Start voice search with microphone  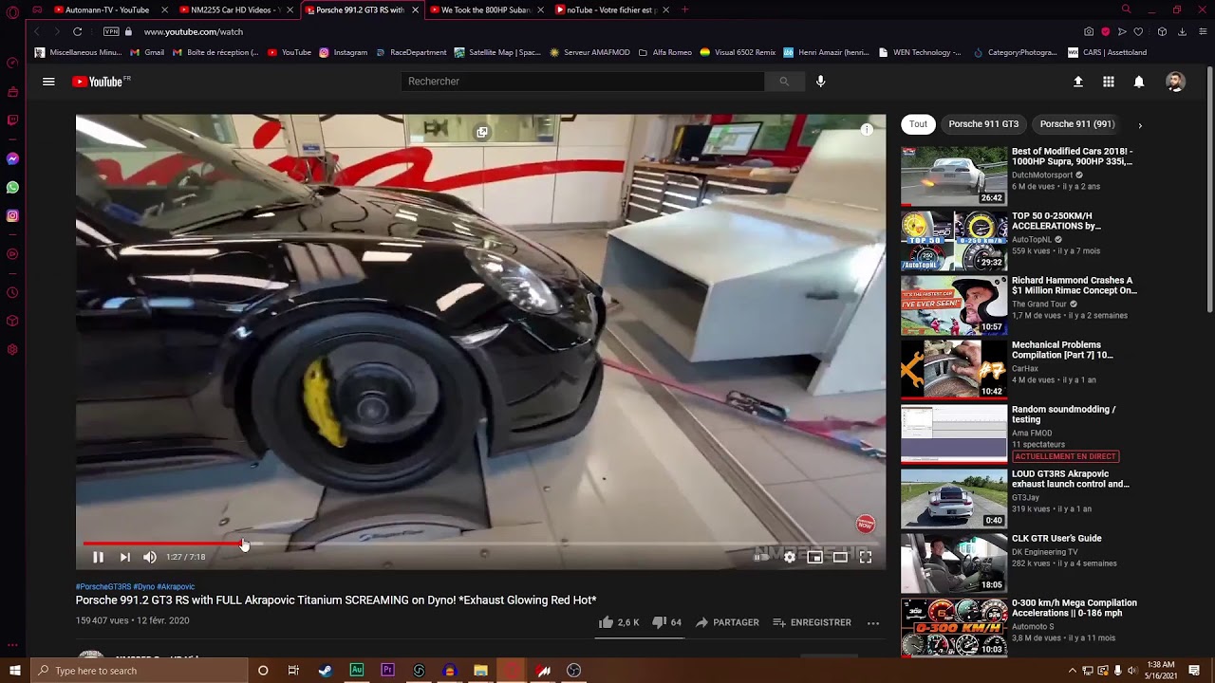click(821, 82)
